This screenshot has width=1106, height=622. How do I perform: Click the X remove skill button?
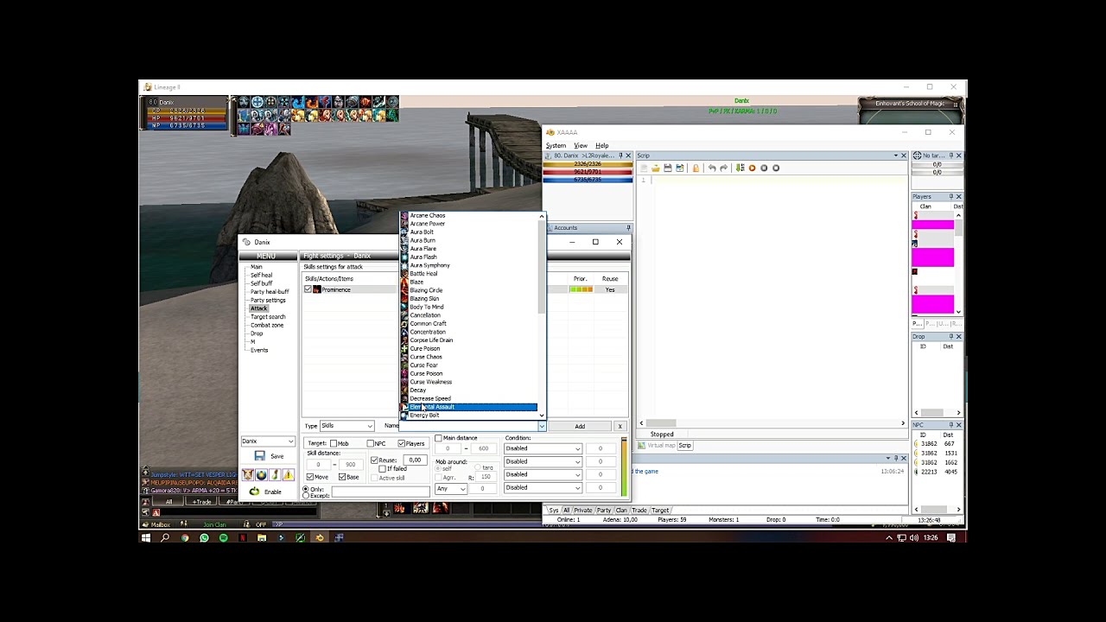point(620,427)
